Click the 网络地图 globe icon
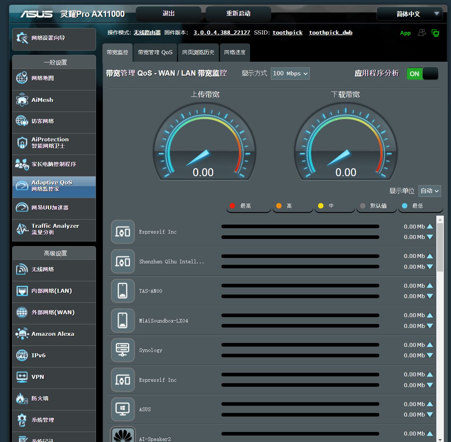Image resolution: width=451 pixels, height=442 pixels. [x=22, y=78]
